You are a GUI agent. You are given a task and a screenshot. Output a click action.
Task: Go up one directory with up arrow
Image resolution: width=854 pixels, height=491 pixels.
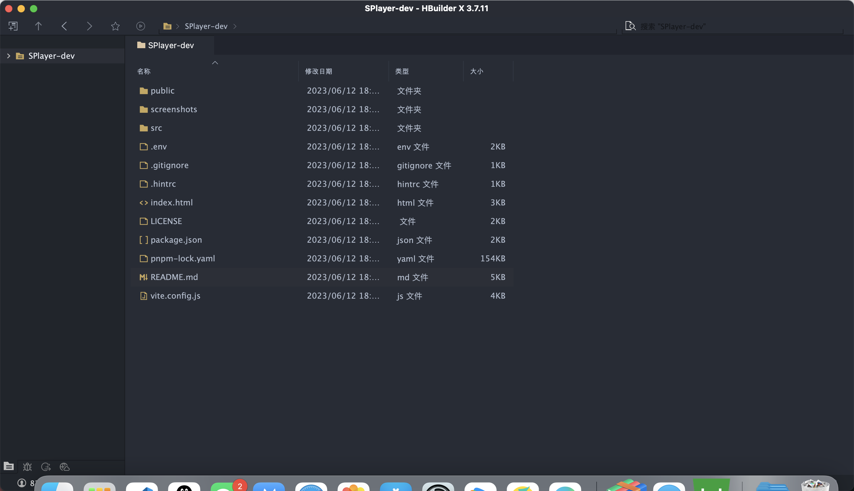tap(38, 26)
